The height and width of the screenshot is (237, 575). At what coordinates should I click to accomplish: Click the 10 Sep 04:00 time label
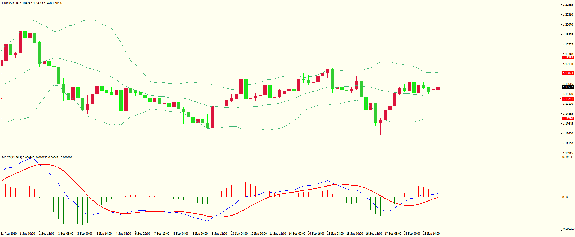pos(239,234)
